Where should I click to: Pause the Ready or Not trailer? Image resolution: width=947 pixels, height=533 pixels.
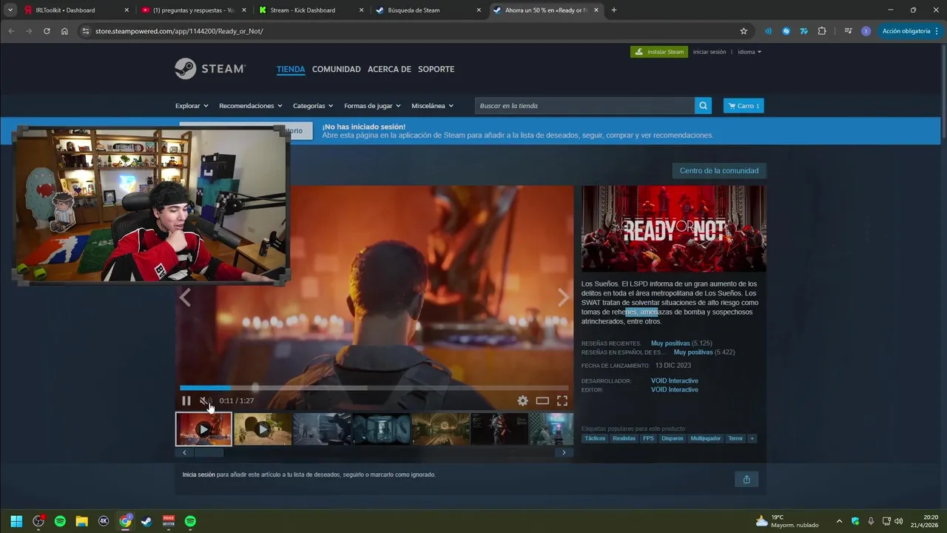pos(186,400)
